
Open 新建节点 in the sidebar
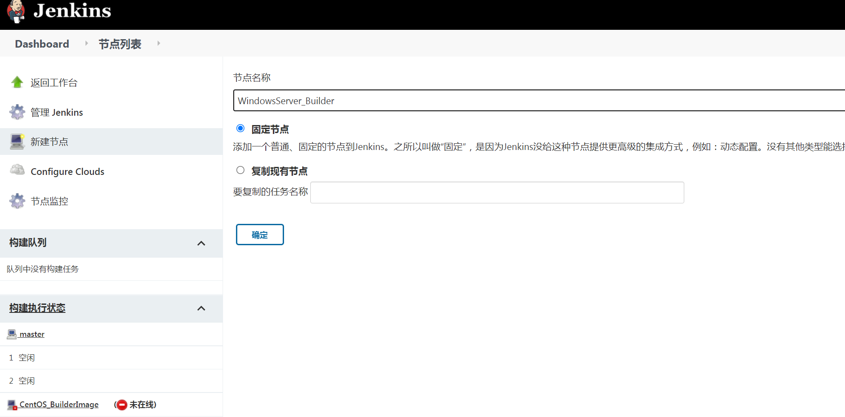click(x=49, y=142)
